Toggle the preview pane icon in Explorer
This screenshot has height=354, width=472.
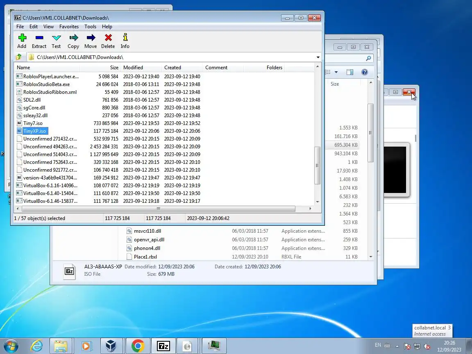pyautogui.click(x=350, y=72)
